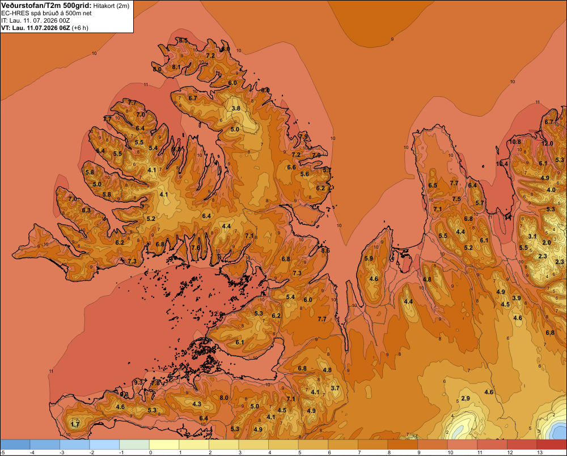Click the dark red legend swatch right of 13

tap(552, 445)
